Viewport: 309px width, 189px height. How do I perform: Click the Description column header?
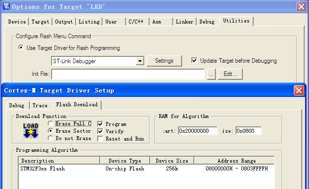59,161
